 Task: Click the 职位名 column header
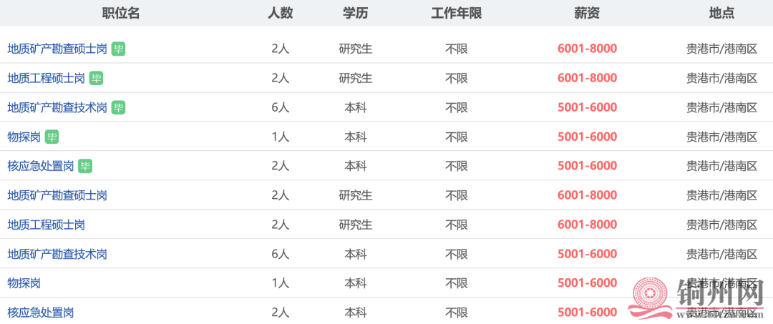[x=121, y=14]
